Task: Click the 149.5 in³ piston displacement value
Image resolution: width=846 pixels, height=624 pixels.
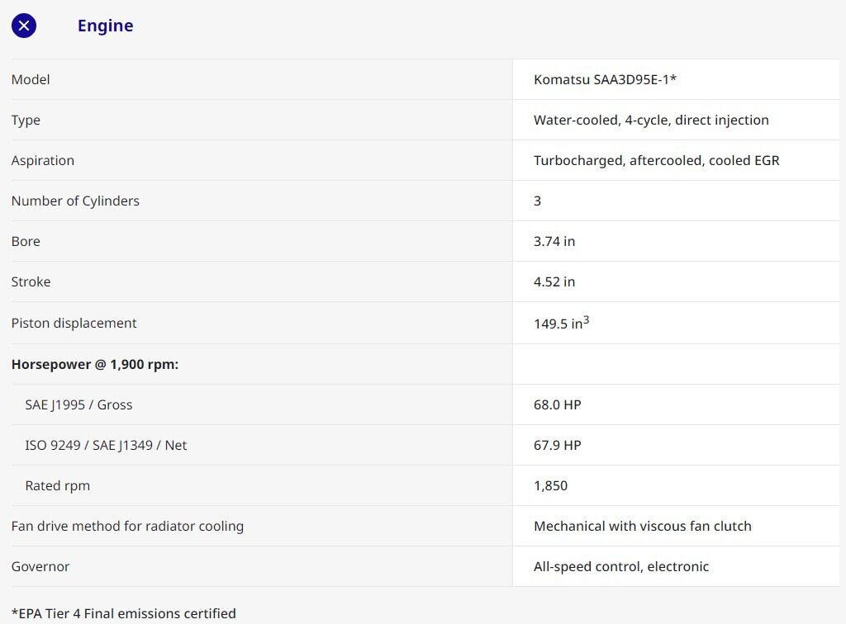Action: click(x=561, y=323)
